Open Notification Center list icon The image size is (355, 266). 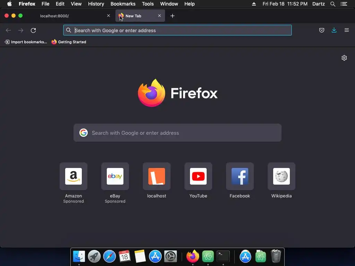[344, 4]
